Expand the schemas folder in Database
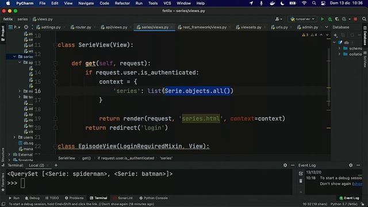This screenshot has width=368, height=207. click(x=339, y=48)
